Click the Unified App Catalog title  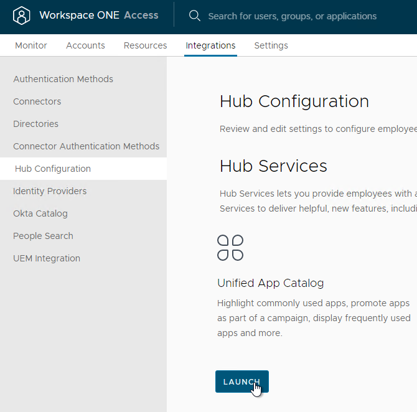pos(271,283)
